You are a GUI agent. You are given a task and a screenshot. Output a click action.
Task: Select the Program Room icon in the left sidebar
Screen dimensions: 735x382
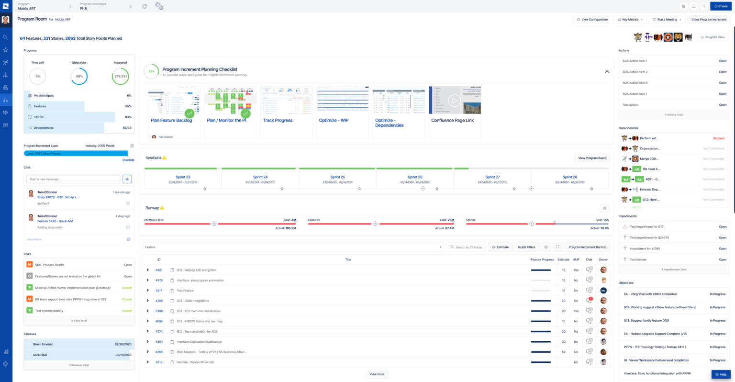(5, 100)
